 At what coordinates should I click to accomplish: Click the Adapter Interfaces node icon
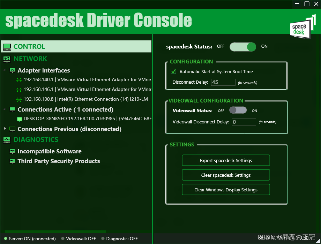pos(12,70)
